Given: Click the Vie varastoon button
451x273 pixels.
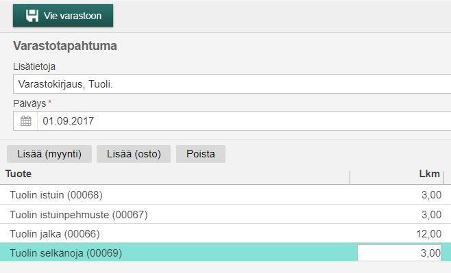Looking at the screenshot, I should coord(63,16).
